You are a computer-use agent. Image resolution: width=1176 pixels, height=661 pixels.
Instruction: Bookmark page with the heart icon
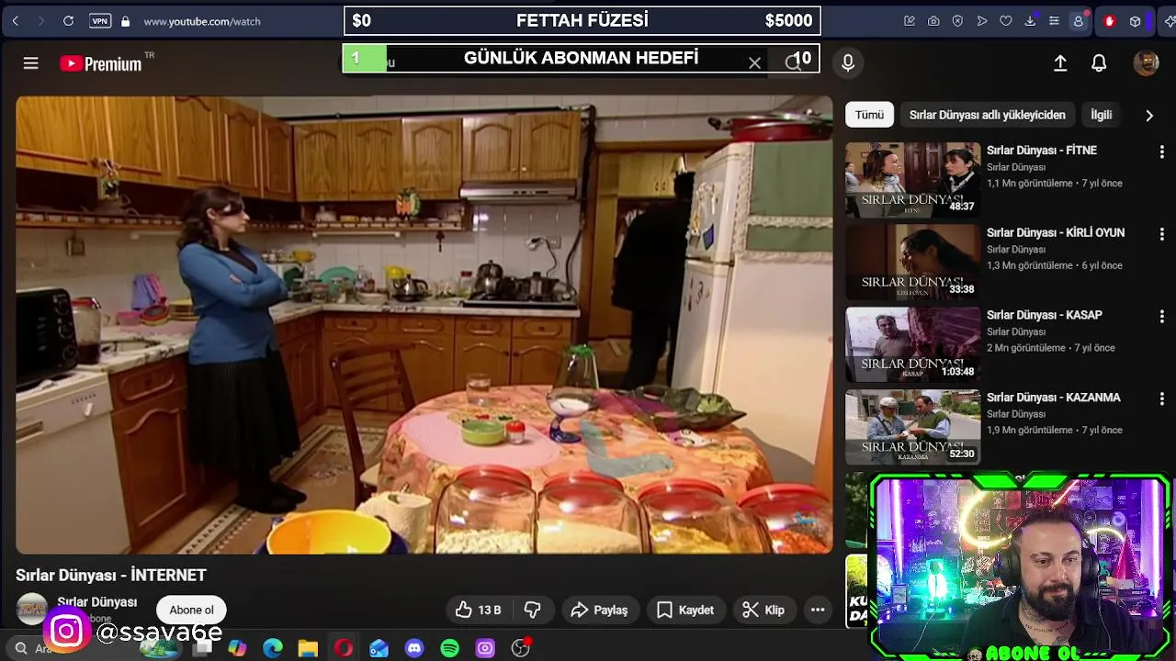(1005, 21)
